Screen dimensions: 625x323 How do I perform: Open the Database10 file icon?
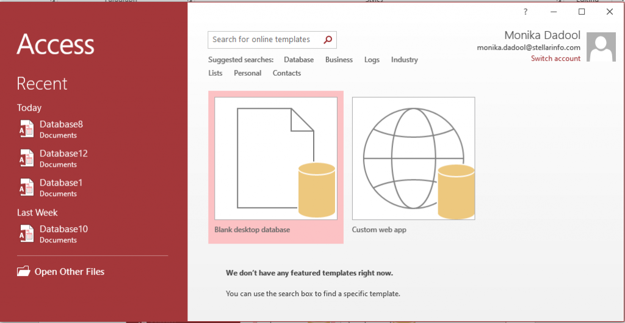point(27,234)
